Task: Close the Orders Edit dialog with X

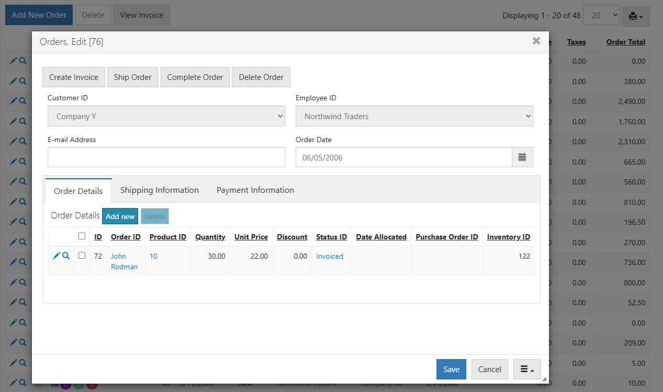Action: 536,41
